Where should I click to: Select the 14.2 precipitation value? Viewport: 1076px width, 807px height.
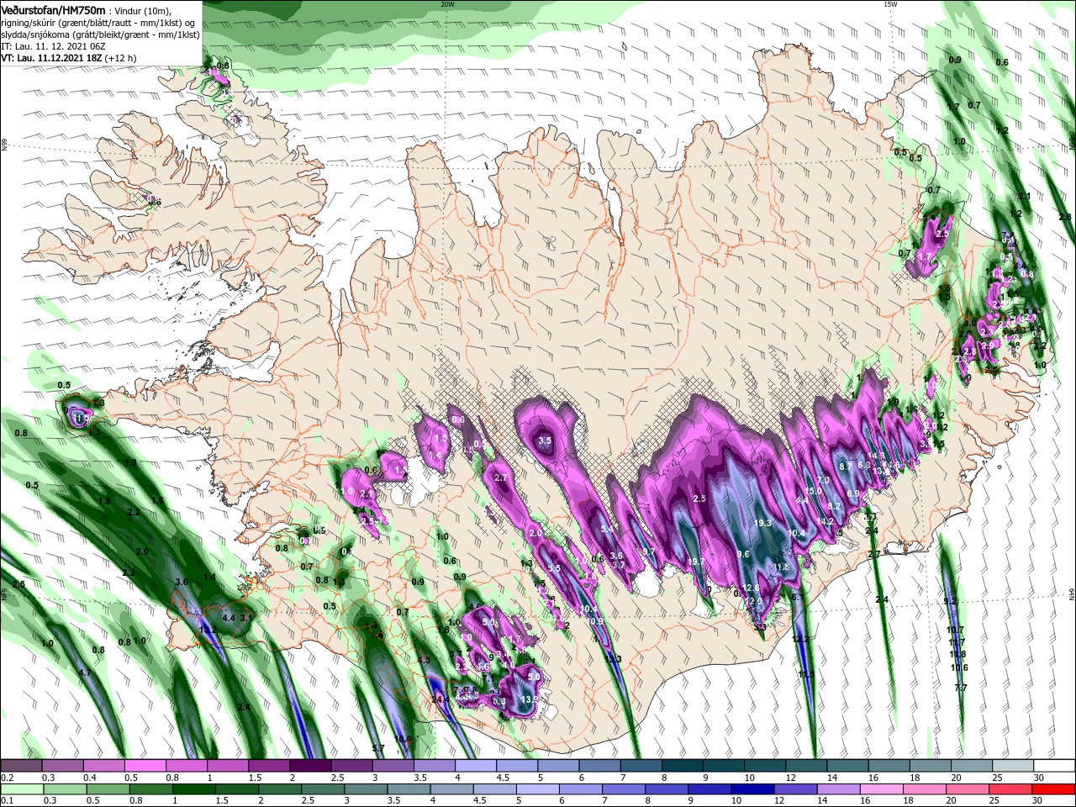coord(825,521)
